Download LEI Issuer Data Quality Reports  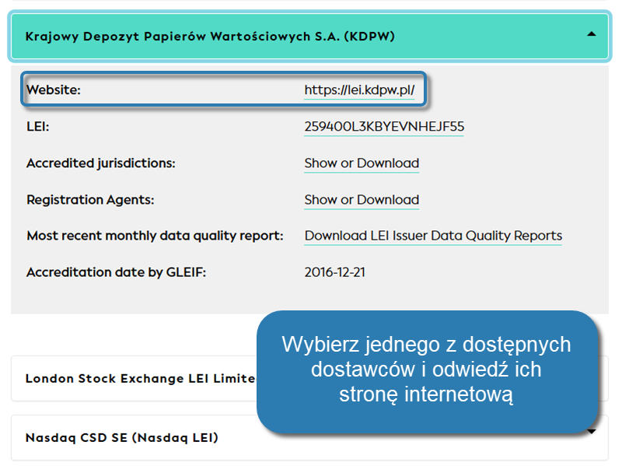tap(433, 236)
